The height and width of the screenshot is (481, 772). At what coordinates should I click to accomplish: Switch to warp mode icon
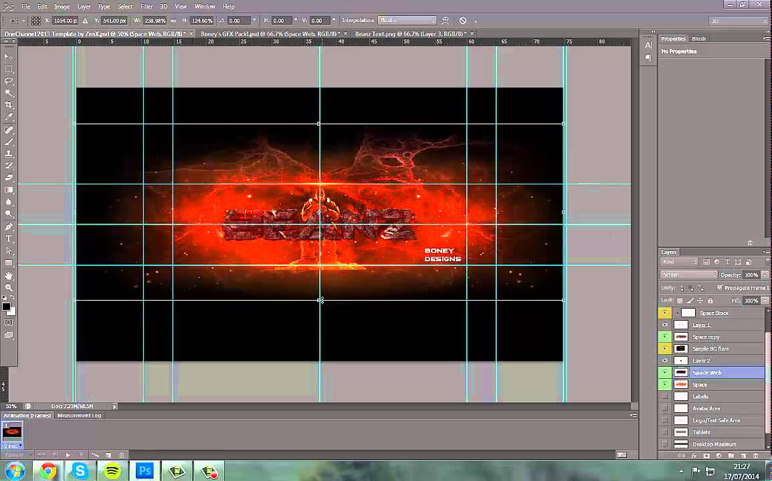(x=445, y=21)
